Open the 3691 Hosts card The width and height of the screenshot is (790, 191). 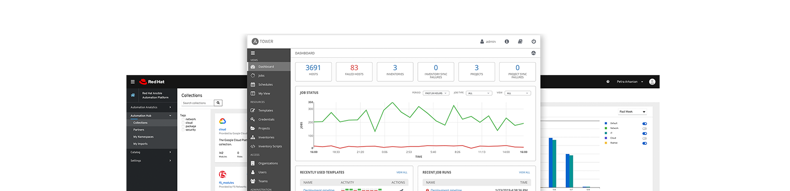click(x=313, y=71)
